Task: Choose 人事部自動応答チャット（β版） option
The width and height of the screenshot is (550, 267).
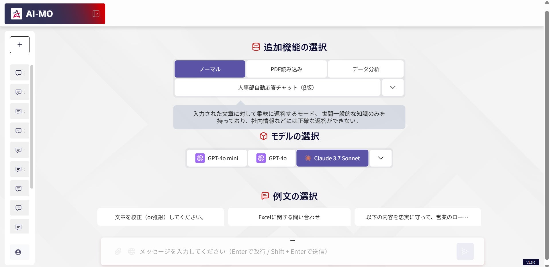Action: coord(277,88)
